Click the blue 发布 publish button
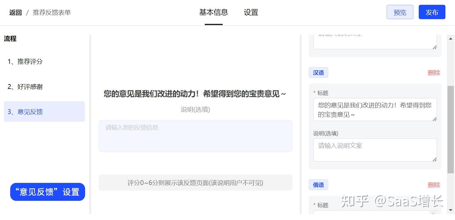Viewport: 455px width, 220px height. [432, 12]
